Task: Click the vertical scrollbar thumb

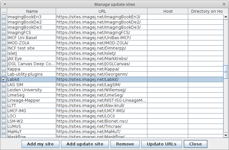Action: coord(226,72)
